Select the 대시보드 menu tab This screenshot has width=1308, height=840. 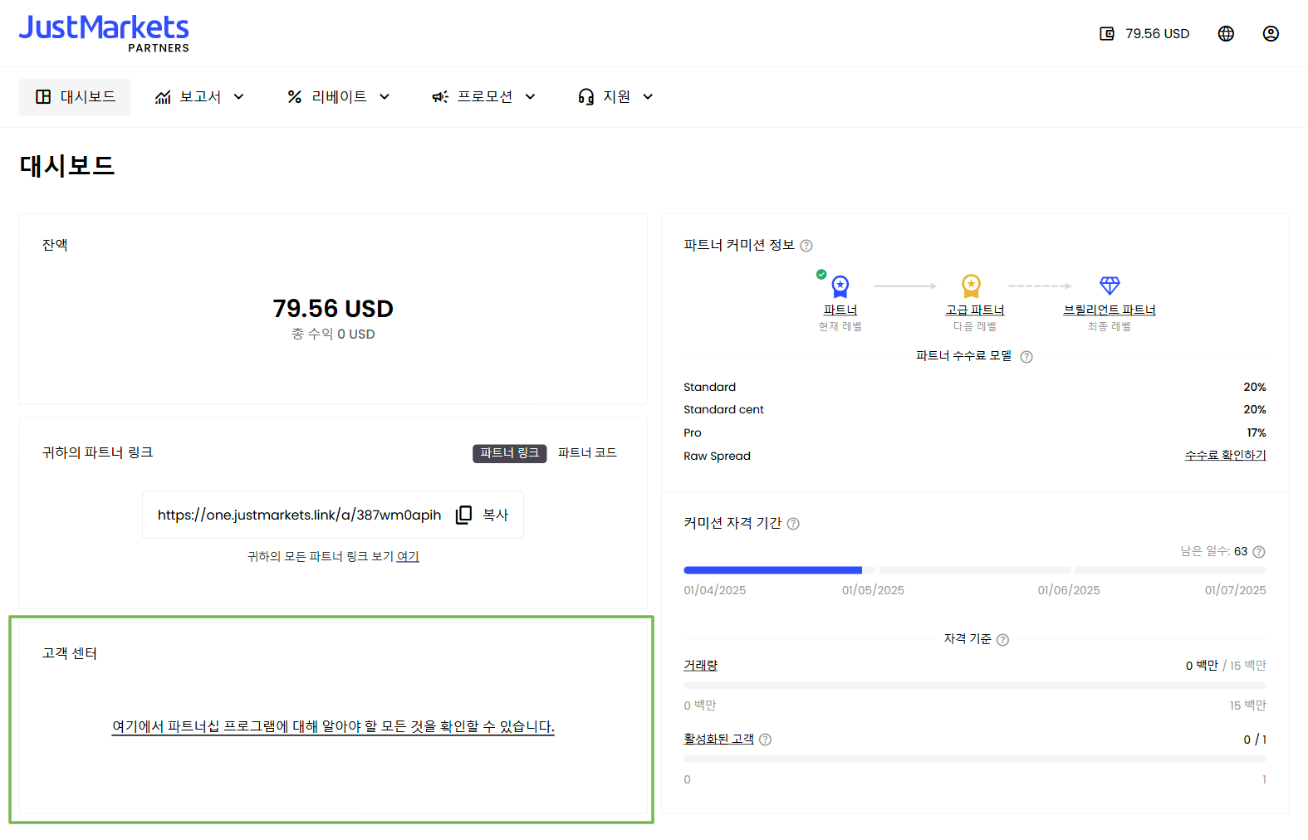click(x=75, y=97)
